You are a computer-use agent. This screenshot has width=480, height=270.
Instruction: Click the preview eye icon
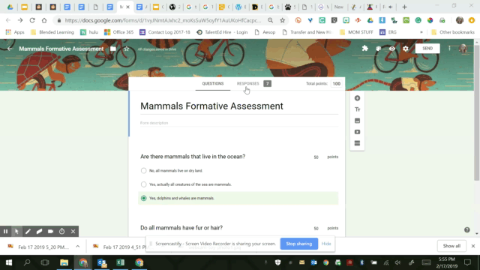391,48
